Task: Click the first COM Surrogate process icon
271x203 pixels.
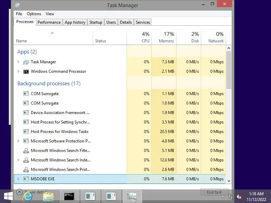Action: click(26, 94)
